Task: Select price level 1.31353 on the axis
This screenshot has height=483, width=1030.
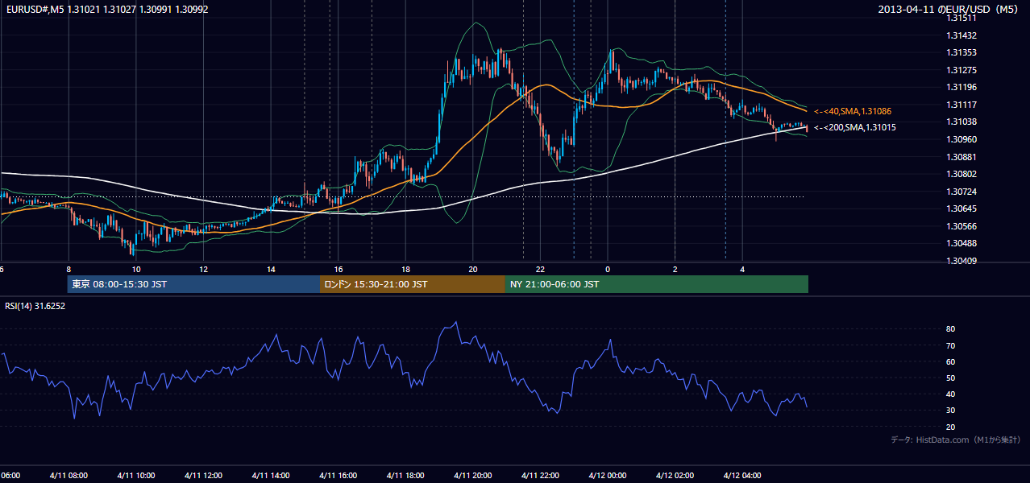Action: [x=961, y=52]
